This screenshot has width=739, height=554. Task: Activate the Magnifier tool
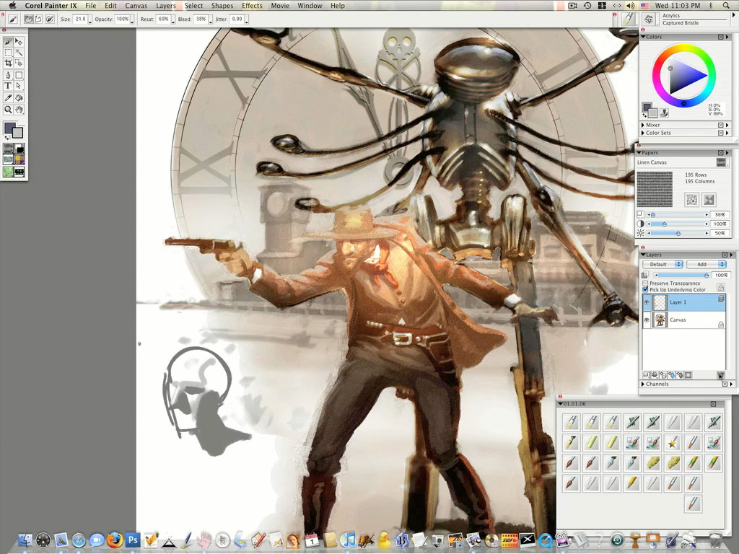pyautogui.click(x=8, y=110)
